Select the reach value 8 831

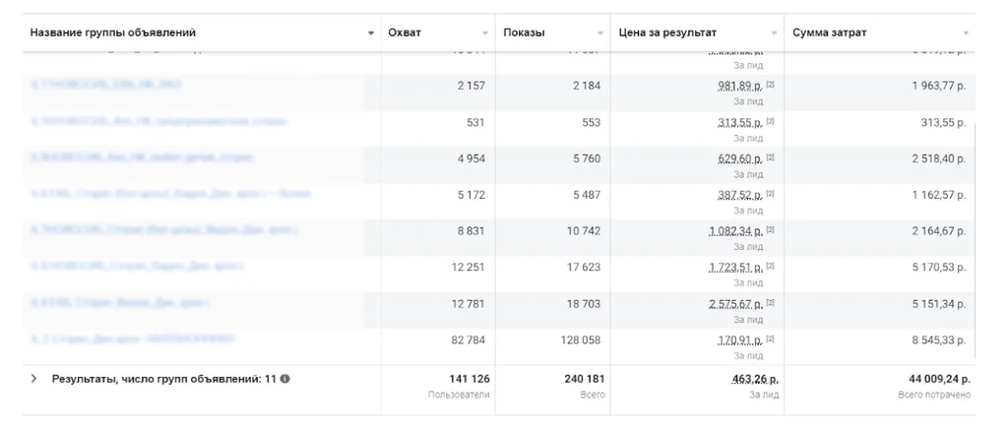pos(472,230)
